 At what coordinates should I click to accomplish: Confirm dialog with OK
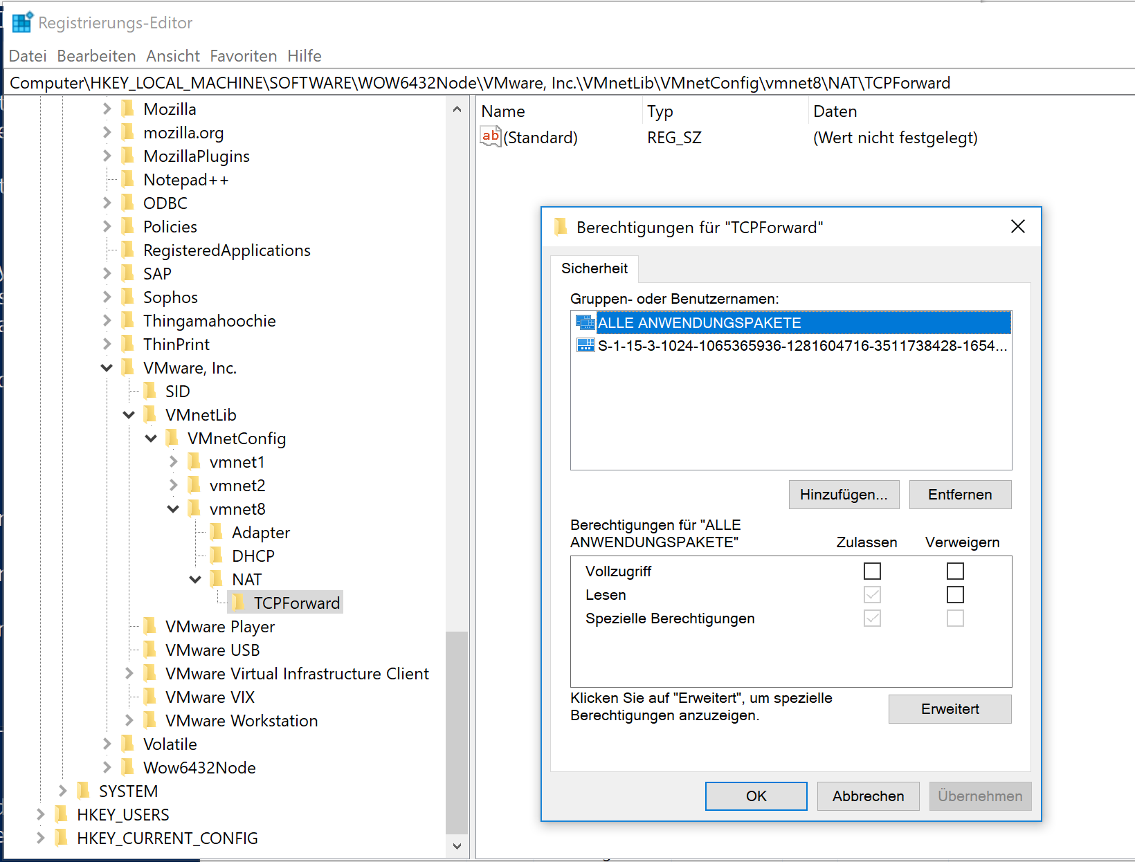coord(756,796)
